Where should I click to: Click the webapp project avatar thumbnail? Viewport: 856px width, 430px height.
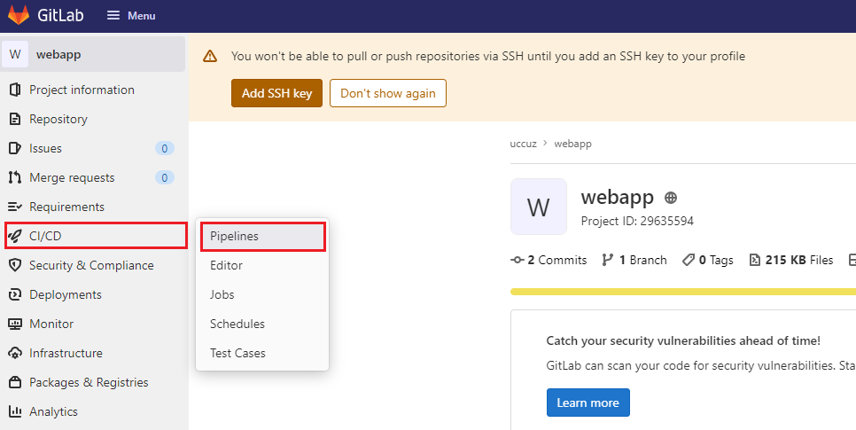pyautogui.click(x=538, y=207)
